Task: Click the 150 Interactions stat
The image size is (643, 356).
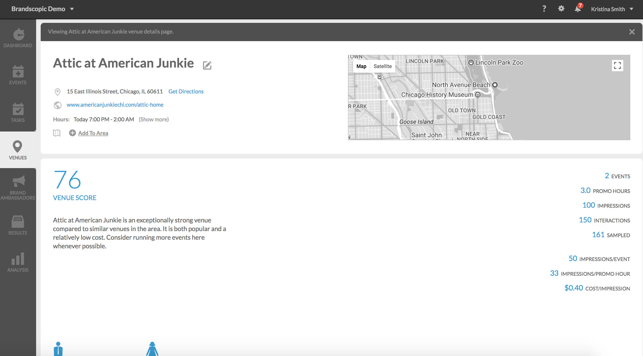Action: pos(604,220)
